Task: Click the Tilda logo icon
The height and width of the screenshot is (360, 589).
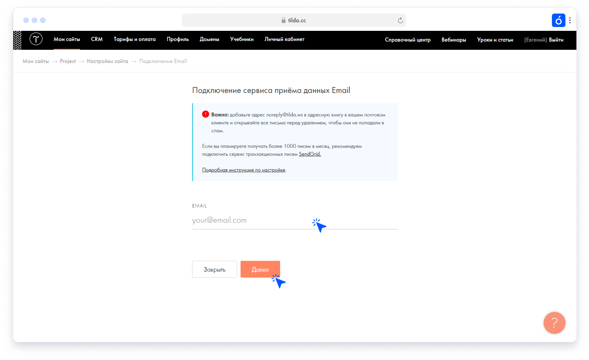Action: click(x=36, y=39)
